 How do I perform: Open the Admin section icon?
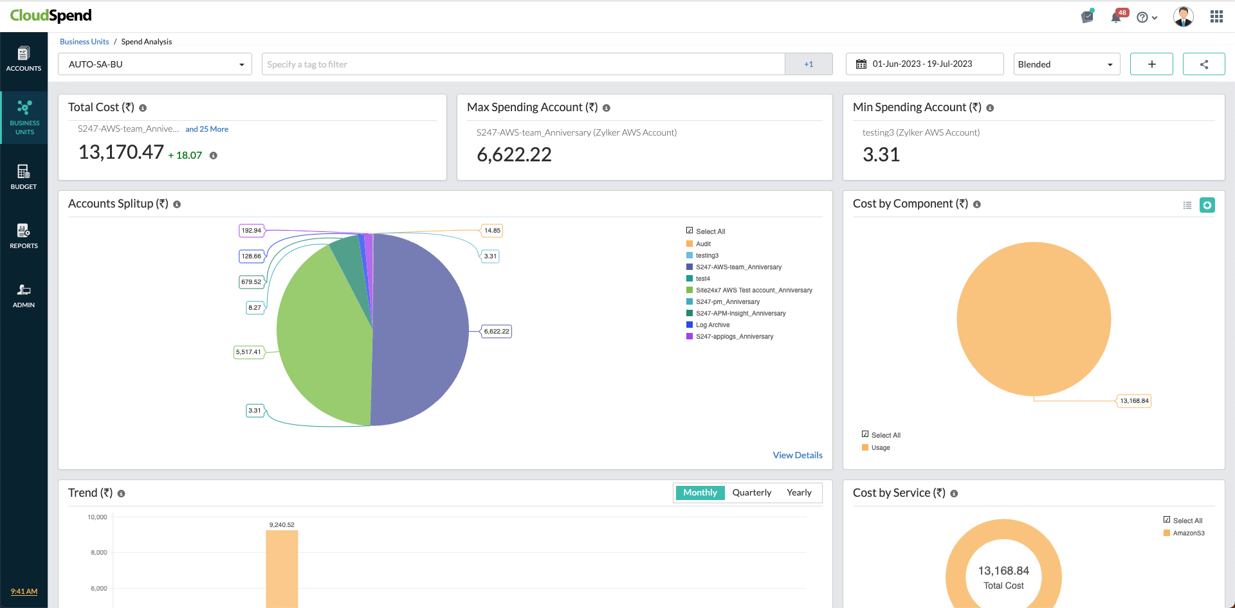coord(24,294)
